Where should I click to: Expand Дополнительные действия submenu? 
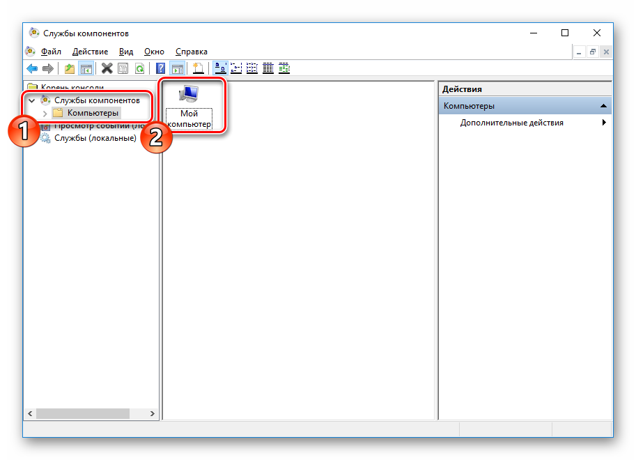tap(603, 123)
